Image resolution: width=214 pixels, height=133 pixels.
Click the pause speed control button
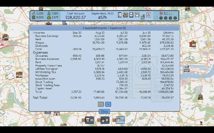pyautogui.click(x=156, y=18)
